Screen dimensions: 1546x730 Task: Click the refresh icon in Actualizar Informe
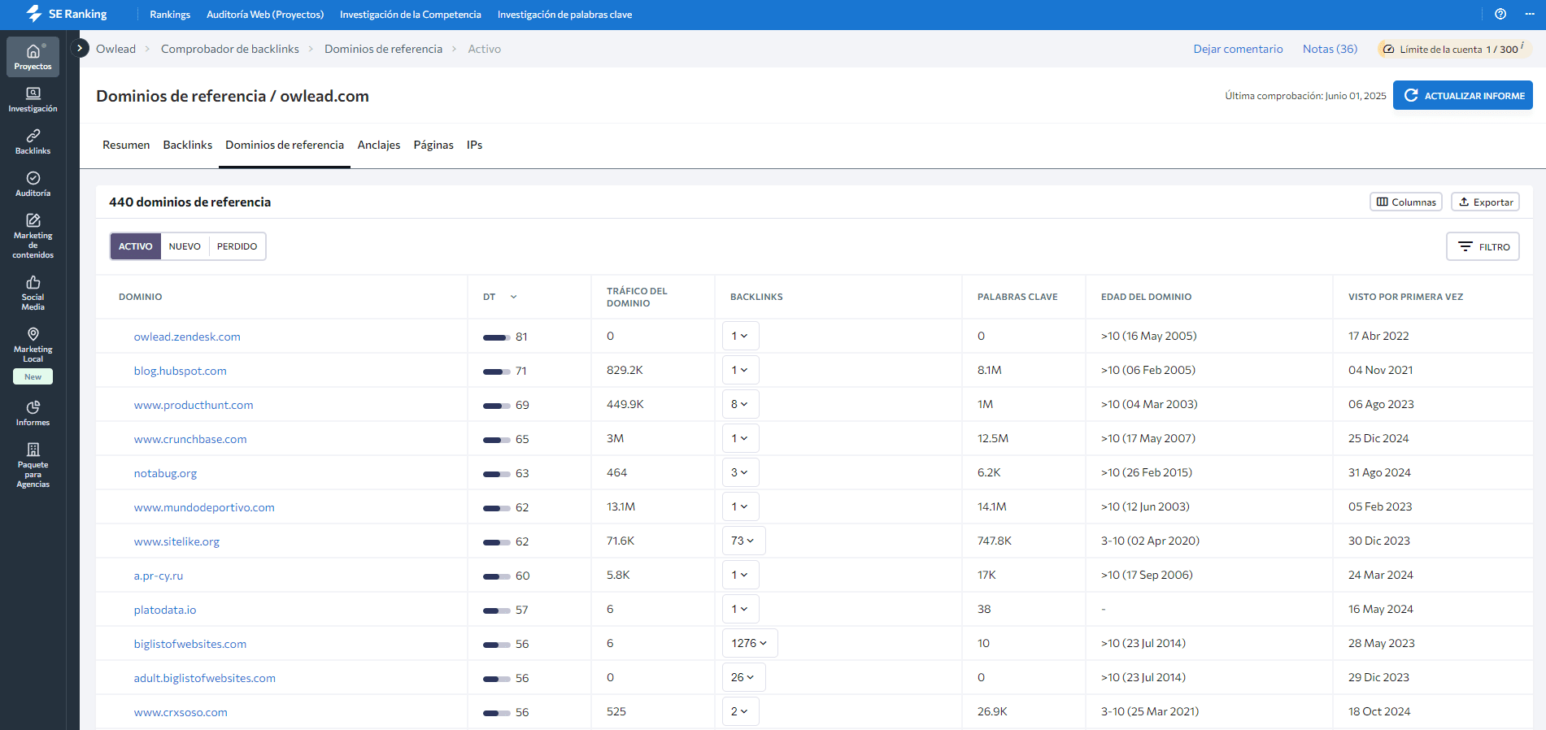[1411, 95]
